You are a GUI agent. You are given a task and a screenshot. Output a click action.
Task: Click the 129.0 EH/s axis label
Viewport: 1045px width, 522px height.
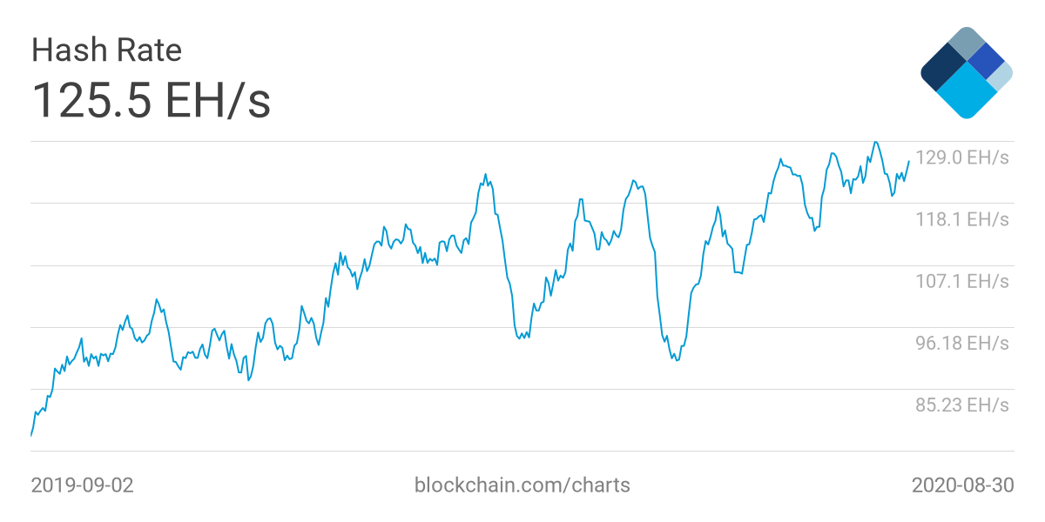point(961,158)
